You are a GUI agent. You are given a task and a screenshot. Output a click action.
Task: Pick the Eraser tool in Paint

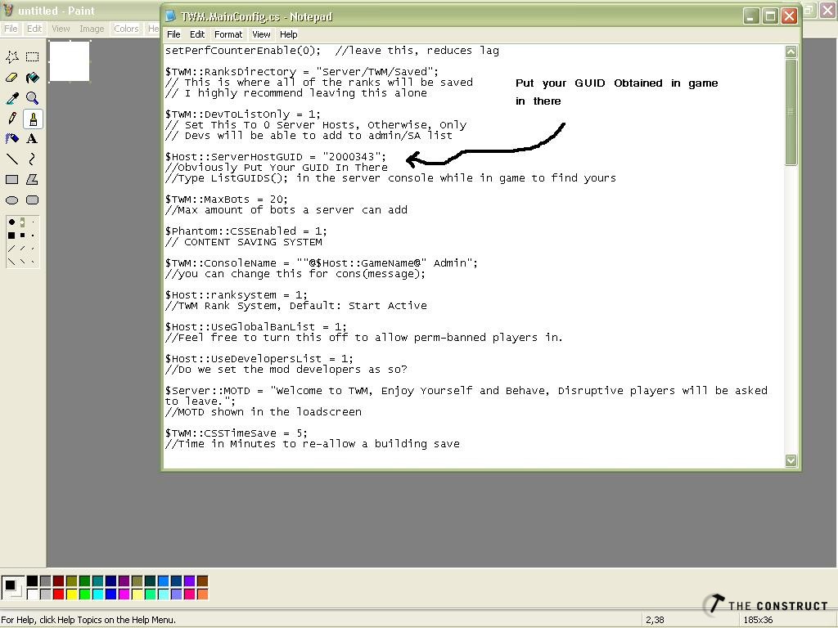11,78
